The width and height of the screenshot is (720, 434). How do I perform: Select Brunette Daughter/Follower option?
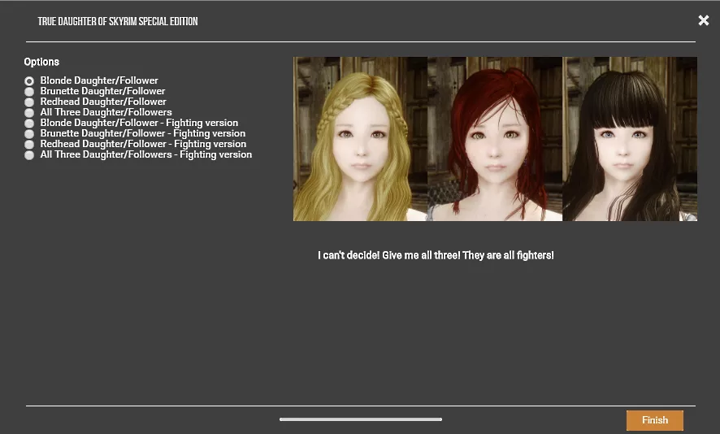pos(29,91)
